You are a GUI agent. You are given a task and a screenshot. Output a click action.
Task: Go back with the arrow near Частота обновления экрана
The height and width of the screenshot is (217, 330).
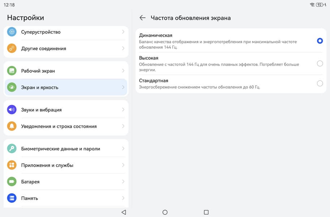pyautogui.click(x=142, y=18)
